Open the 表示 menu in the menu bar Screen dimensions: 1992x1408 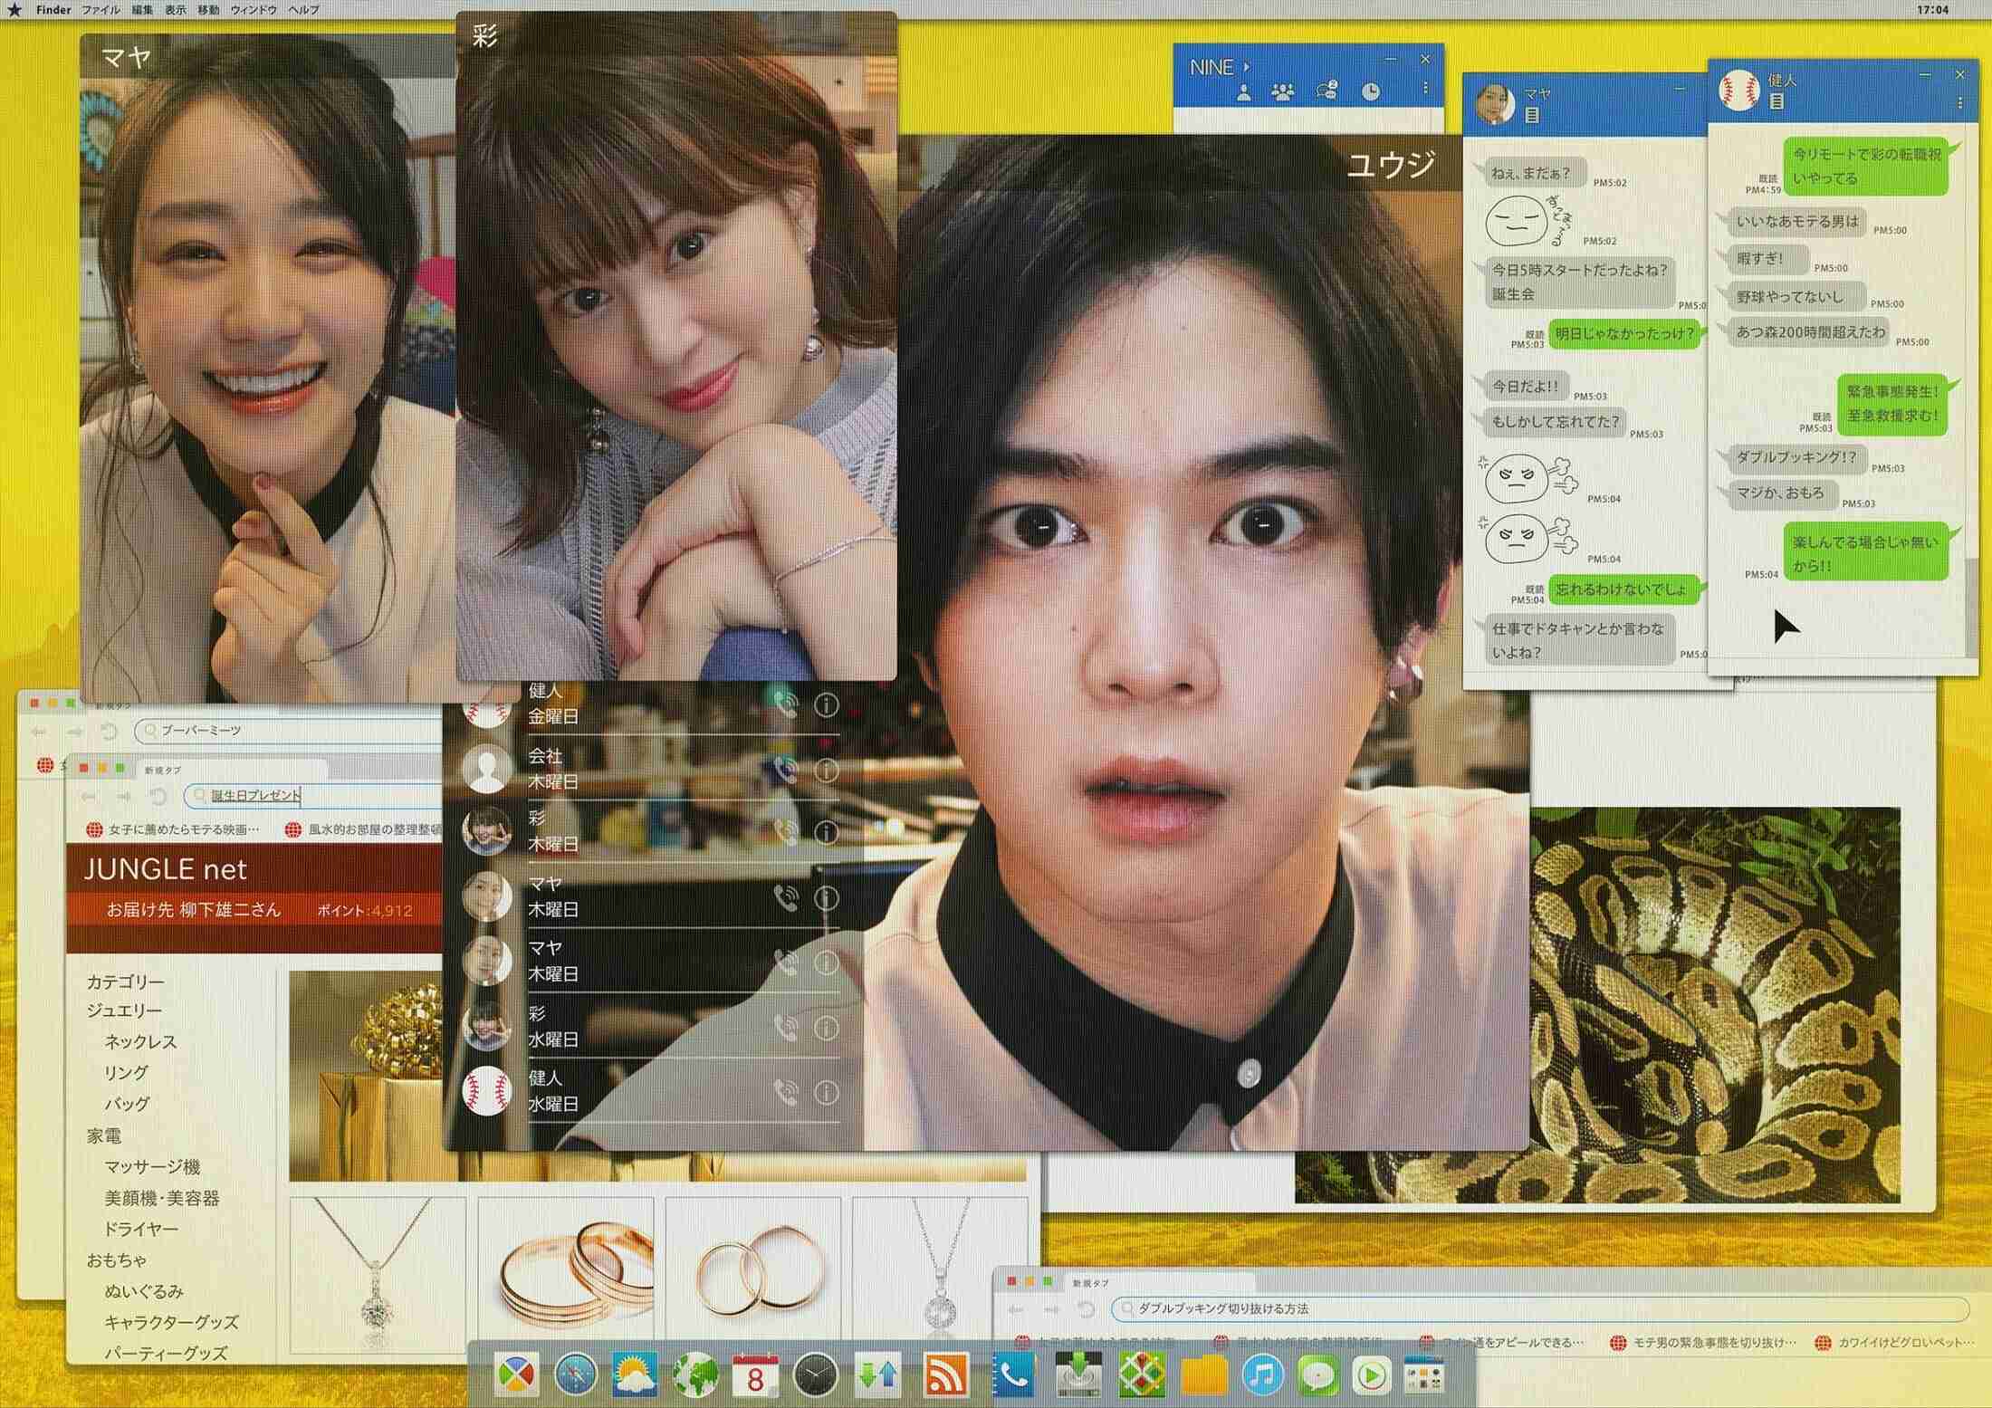(x=176, y=10)
